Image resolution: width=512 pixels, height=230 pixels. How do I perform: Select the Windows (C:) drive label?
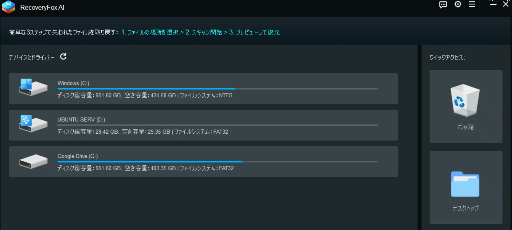[x=73, y=83]
